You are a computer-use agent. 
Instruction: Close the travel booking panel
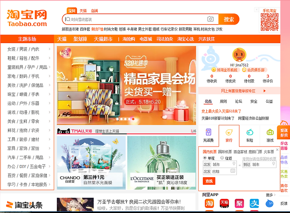pyautogui.click(x=277, y=150)
